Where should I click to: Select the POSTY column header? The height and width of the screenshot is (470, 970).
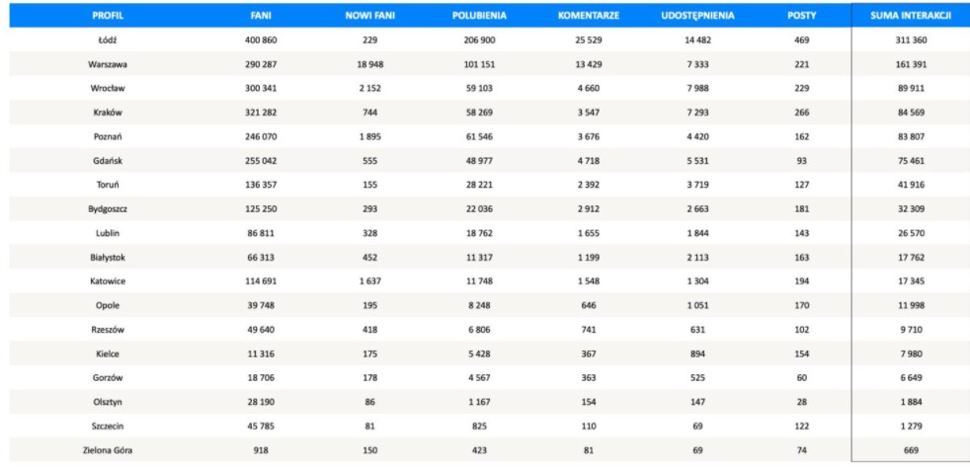(801, 17)
